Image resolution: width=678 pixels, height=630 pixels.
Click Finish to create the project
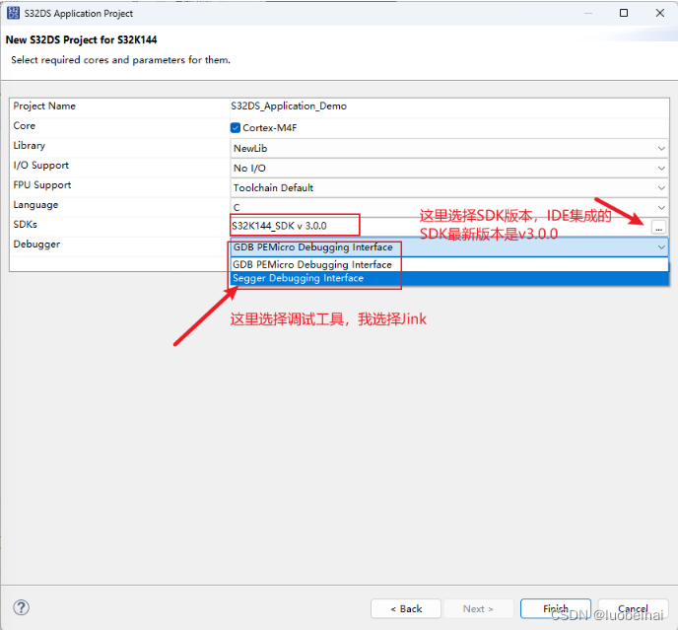[x=556, y=608]
